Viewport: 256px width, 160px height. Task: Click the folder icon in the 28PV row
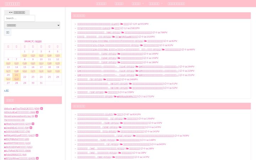[x=127, y=148]
